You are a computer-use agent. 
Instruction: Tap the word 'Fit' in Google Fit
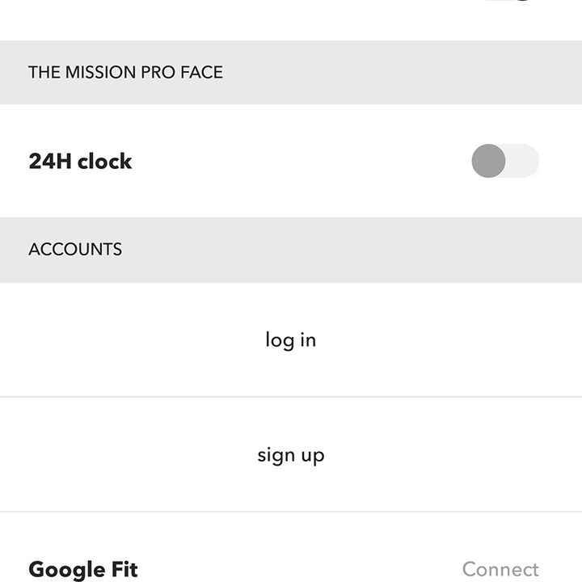click(x=124, y=569)
